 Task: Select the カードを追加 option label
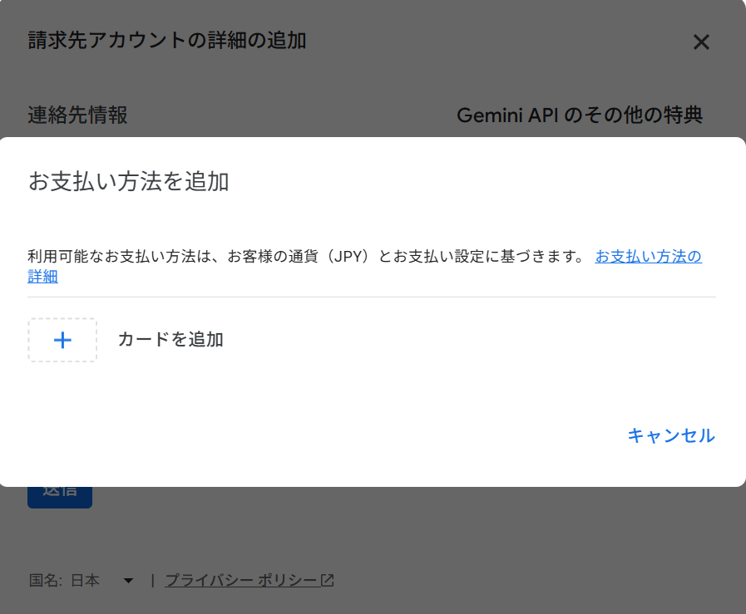pos(170,339)
